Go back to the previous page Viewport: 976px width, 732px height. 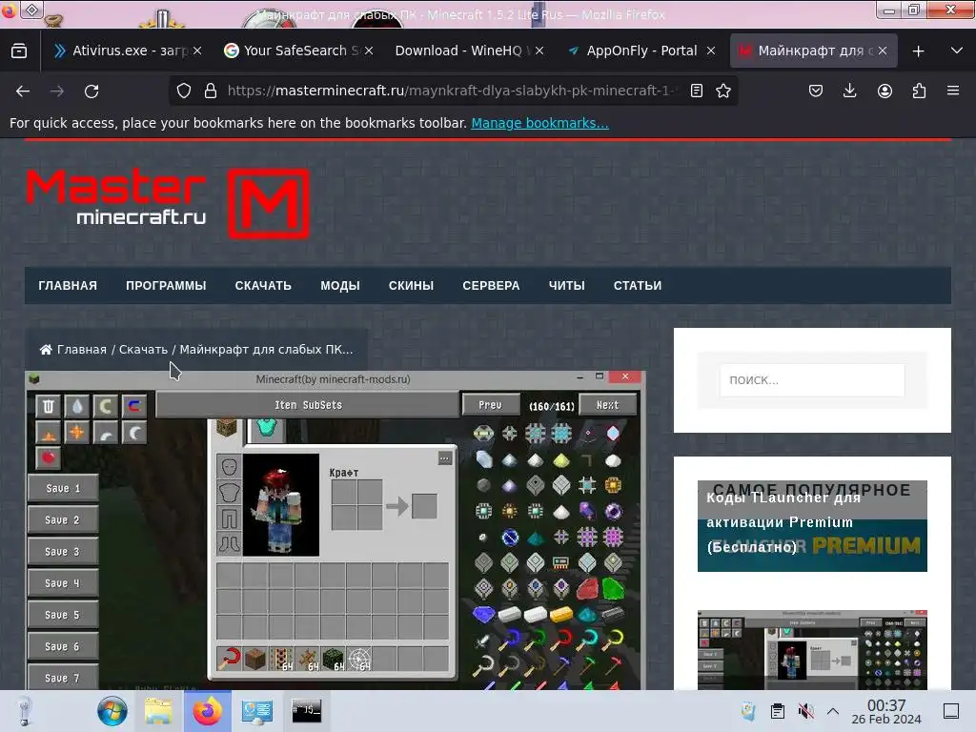23,91
